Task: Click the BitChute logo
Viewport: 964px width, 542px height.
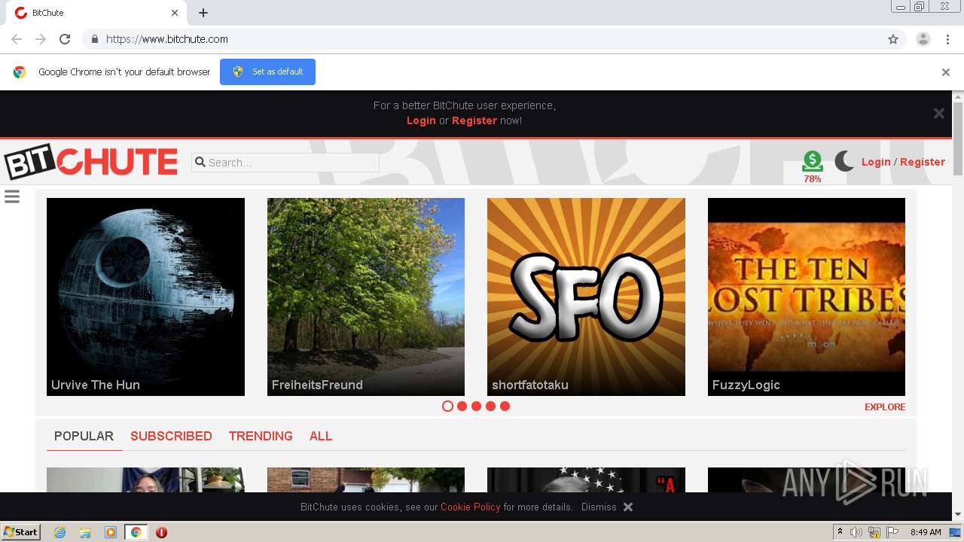Action: click(91, 161)
